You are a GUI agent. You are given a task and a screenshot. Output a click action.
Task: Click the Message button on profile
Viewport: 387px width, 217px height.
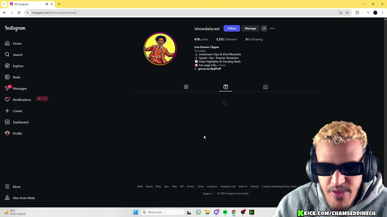[250, 28]
